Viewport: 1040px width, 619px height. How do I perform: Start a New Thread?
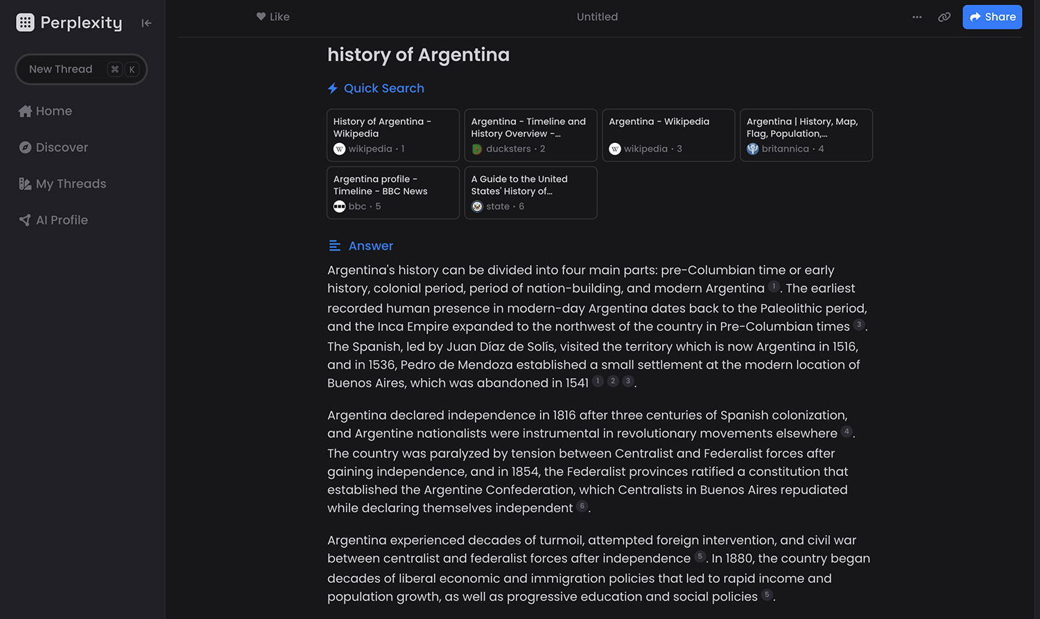pyautogui.click(x=81, y=69)
